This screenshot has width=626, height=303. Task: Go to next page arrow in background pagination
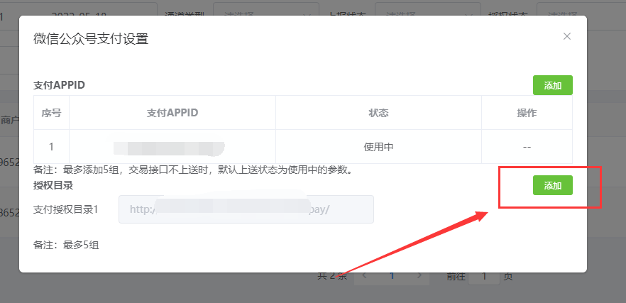[419, 276]
